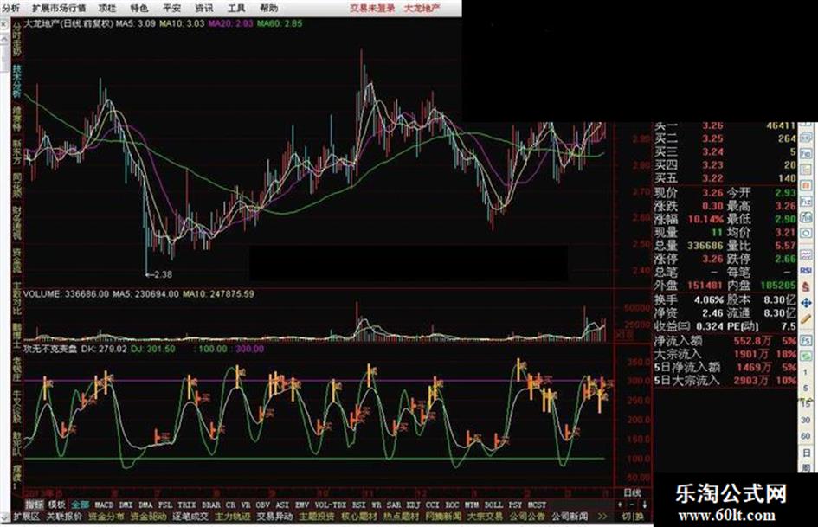Click the blue four-way move arrows icon

[x=806, y=303]
